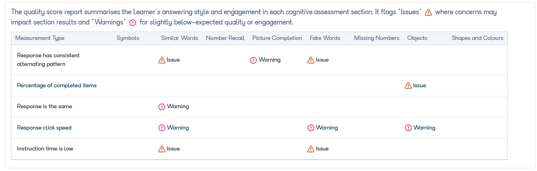Viewport: 537px width, 171px height.
Task: Click the Objects completed items Issue icon
Action: (408, 85)
